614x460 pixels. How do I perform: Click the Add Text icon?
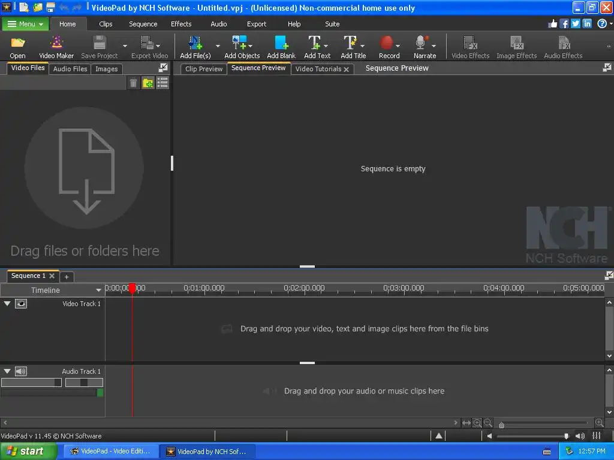315,43
